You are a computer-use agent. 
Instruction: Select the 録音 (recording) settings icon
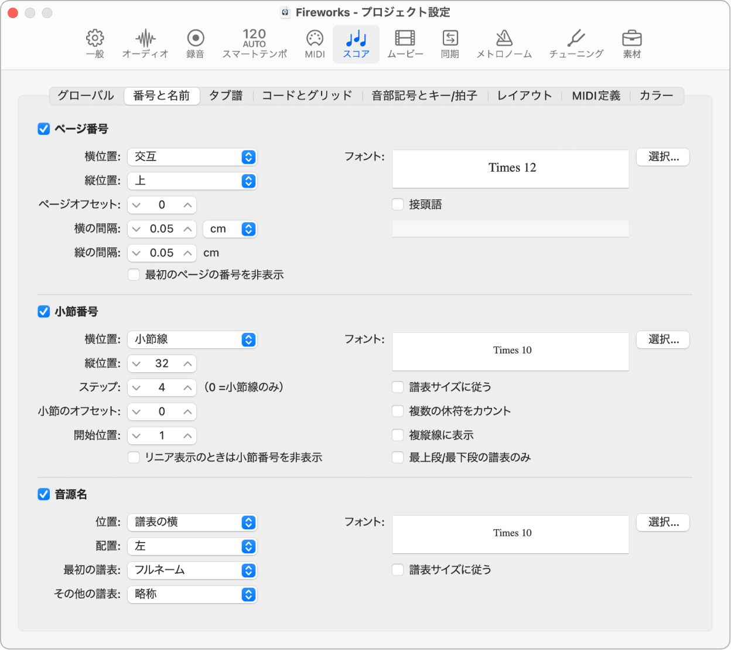[195, 43]
